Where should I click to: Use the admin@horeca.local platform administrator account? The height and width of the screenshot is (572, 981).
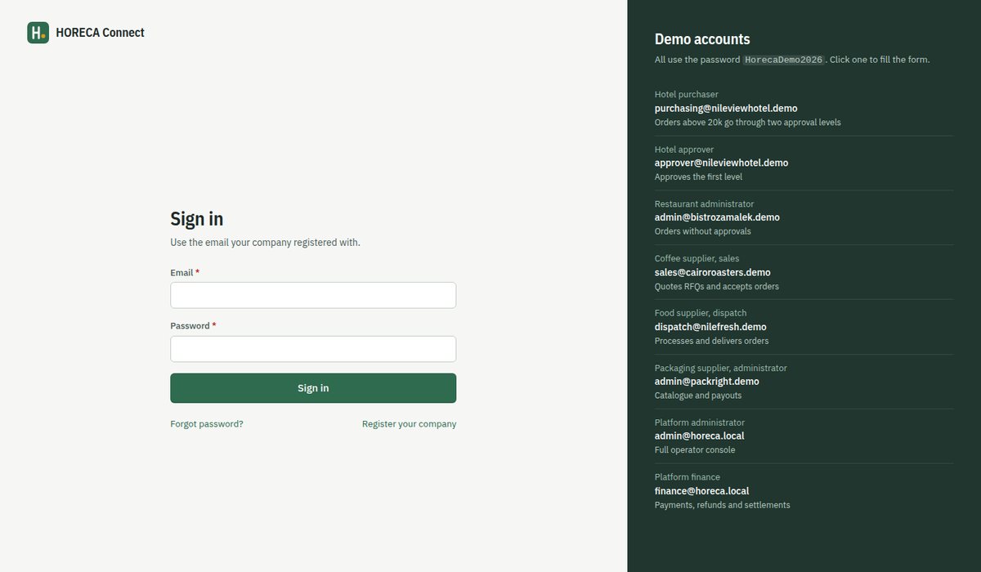tap(804, 436)
